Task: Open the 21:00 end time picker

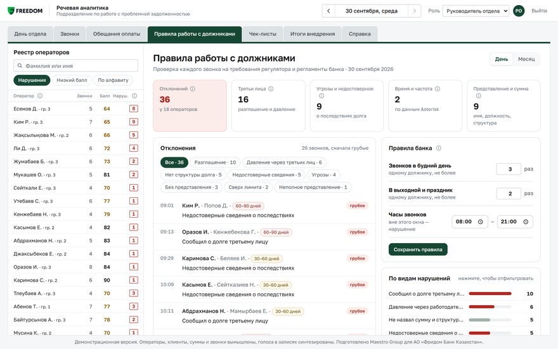Action: point(515,222)
